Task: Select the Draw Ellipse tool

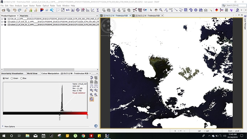Action: pos(196,10)
